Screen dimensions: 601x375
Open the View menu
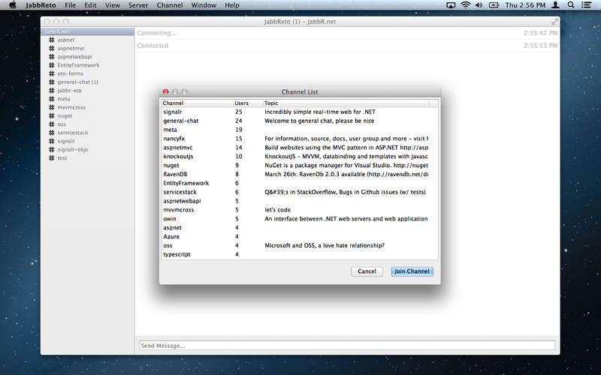tap(112, 5)
